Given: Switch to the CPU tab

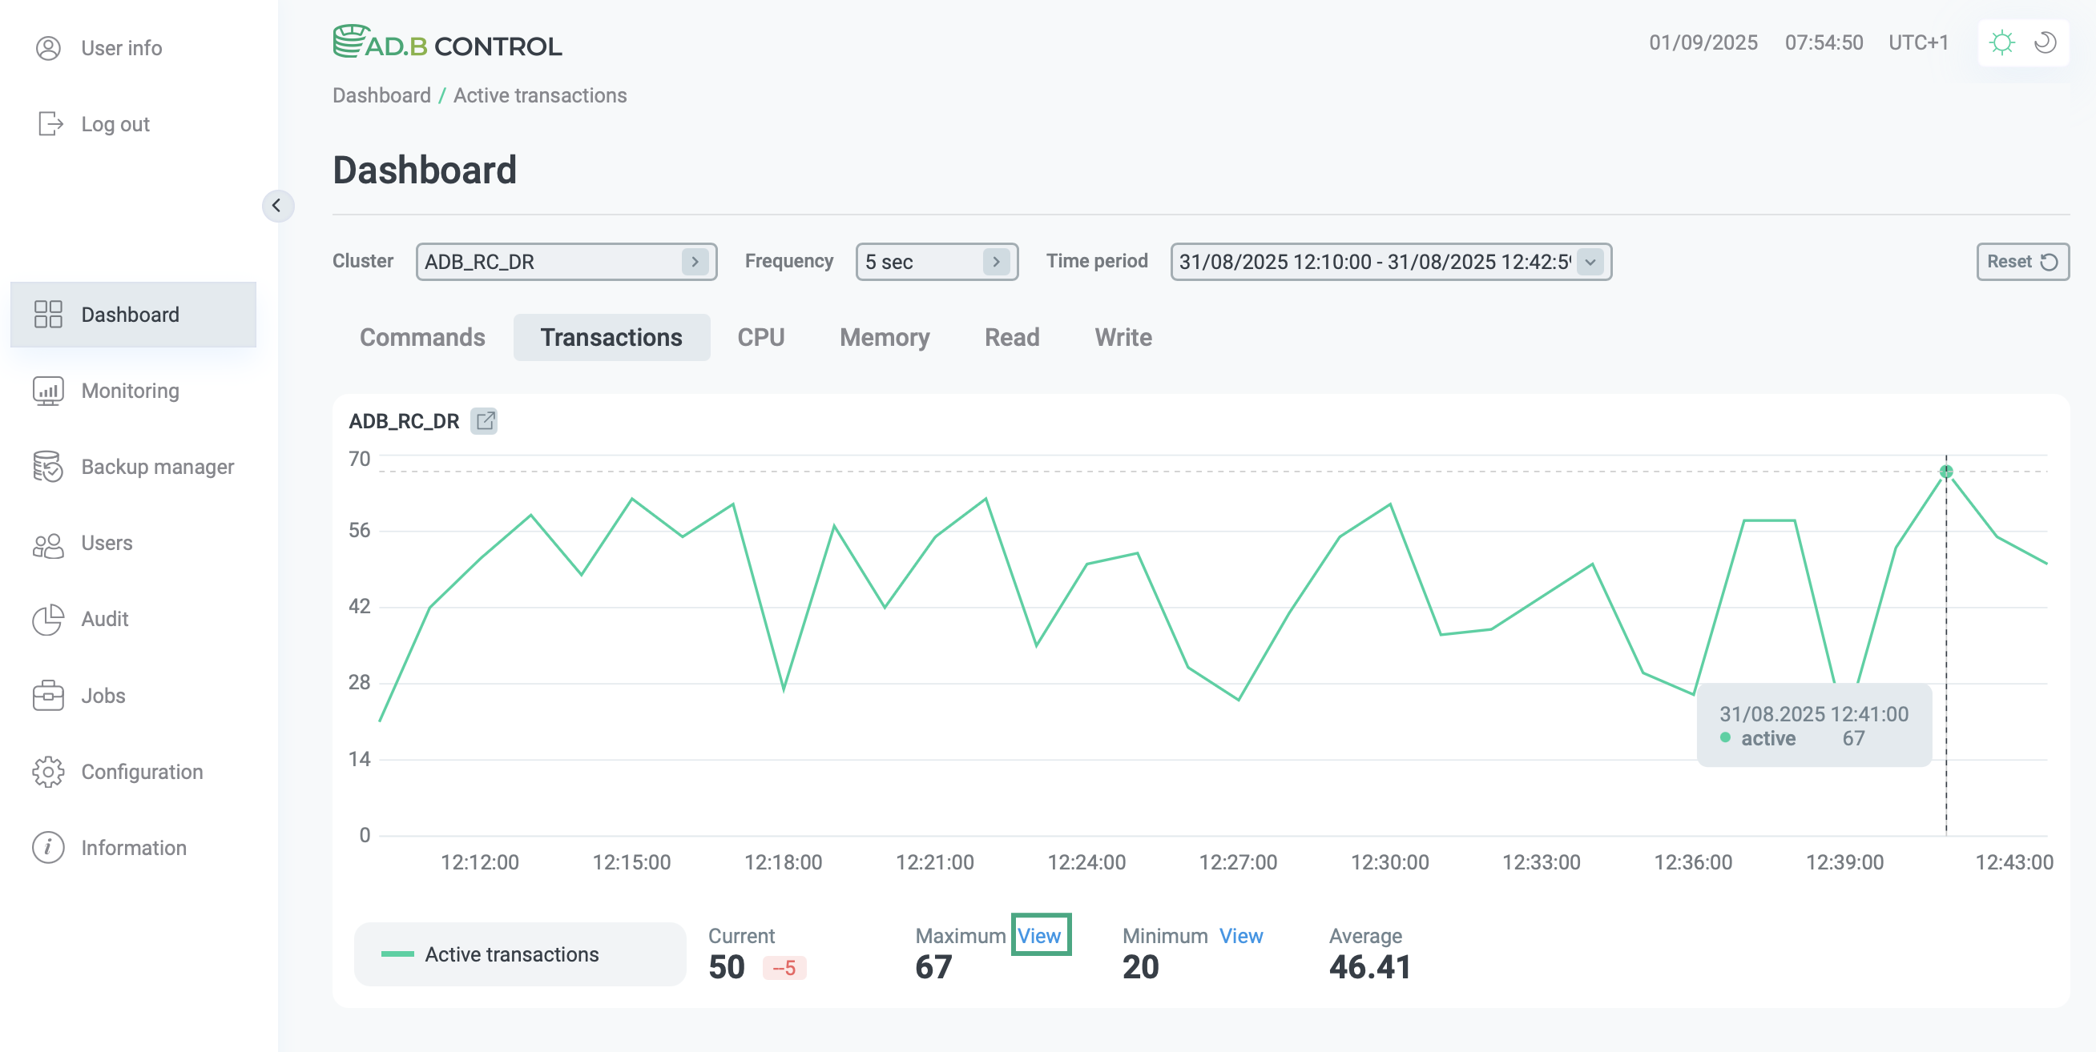Looking at the screenshot, I should coord(760,337).
